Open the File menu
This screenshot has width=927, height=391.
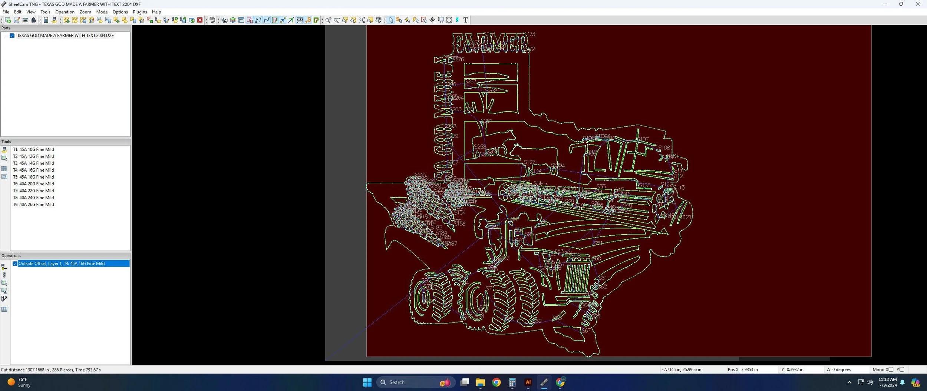[6, 12]
